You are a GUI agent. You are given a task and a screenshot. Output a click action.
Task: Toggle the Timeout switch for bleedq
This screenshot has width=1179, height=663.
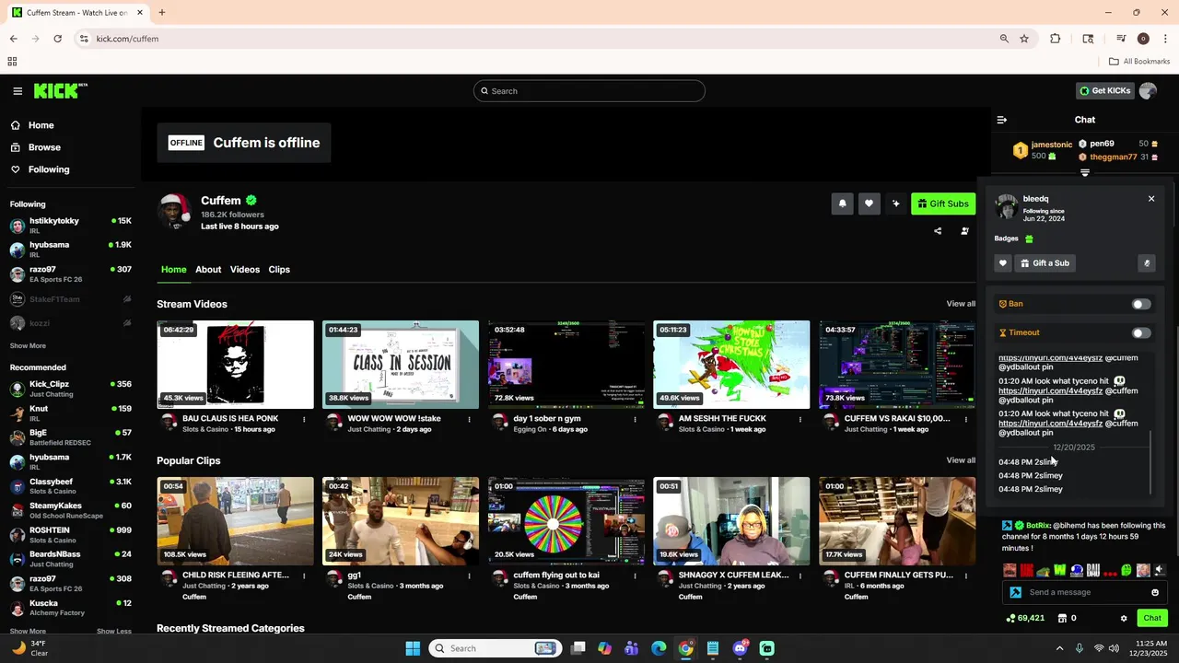pyautogui.click(x=1141, y=333)
